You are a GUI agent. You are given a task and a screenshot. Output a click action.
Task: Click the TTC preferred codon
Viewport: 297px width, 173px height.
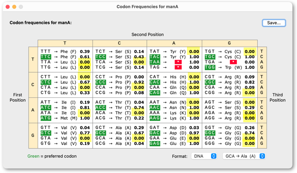(46, 57)
